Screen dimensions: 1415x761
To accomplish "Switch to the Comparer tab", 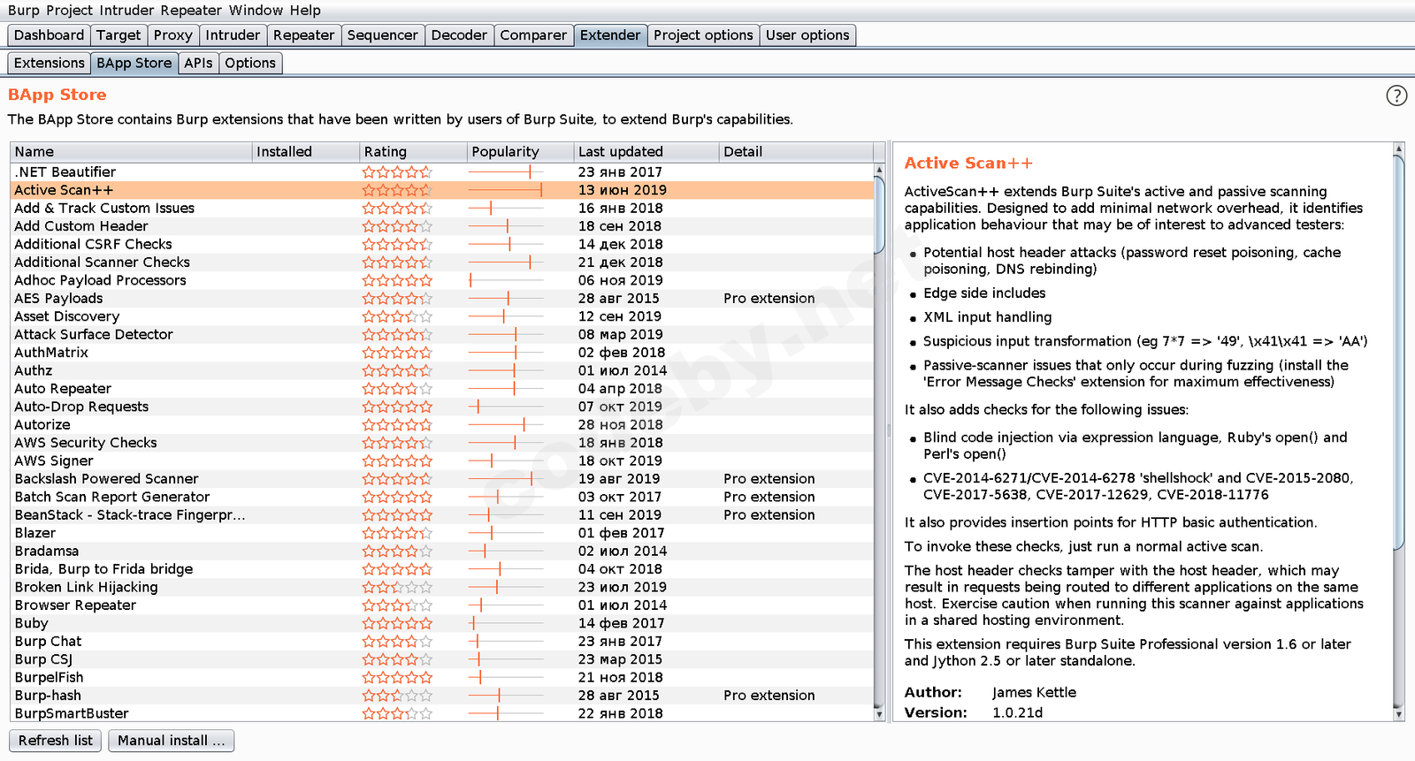I will pos(533,35).
